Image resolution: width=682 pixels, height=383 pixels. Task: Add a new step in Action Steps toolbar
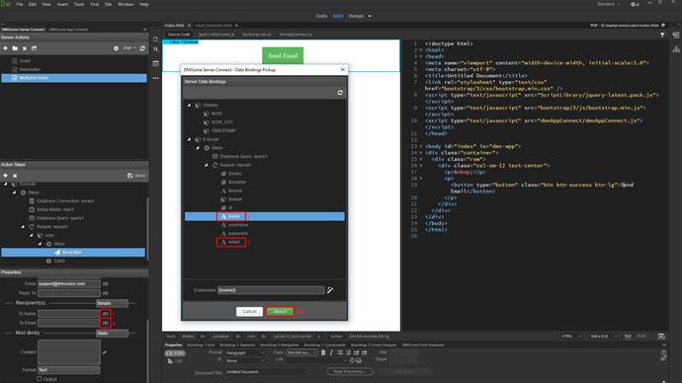[6, 176]
